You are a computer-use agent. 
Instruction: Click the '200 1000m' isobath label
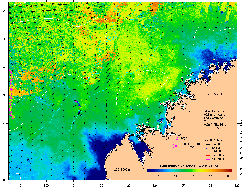(122, 169)
